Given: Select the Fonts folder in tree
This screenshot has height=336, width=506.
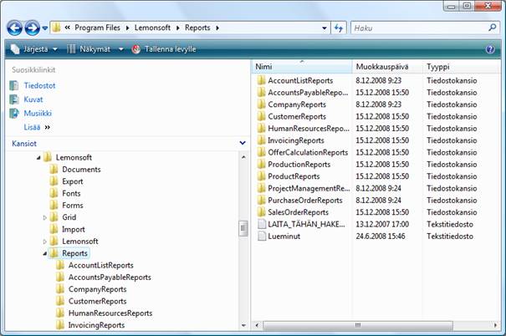Looking at the screenshot, I should [x=71, y=193].
